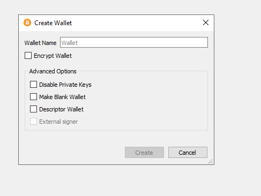261x196 pixels.
Task: Click the Advanced Options group heading
Action: [x=53, y=71]
